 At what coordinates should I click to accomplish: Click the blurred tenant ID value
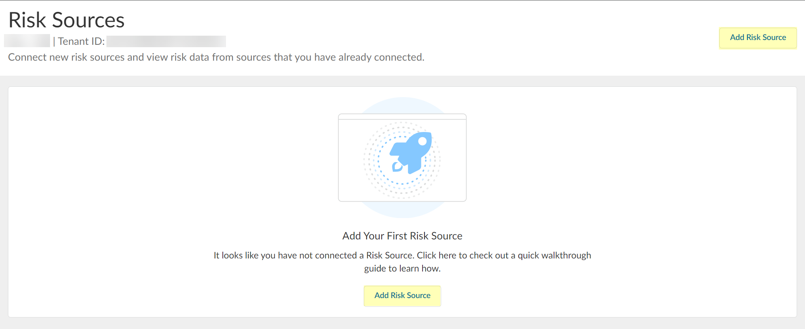[x=166, y=41]
